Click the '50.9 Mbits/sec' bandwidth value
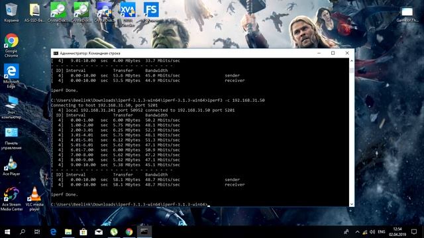The width and height of the screenshot is (424, 238). tap(162, 150)
